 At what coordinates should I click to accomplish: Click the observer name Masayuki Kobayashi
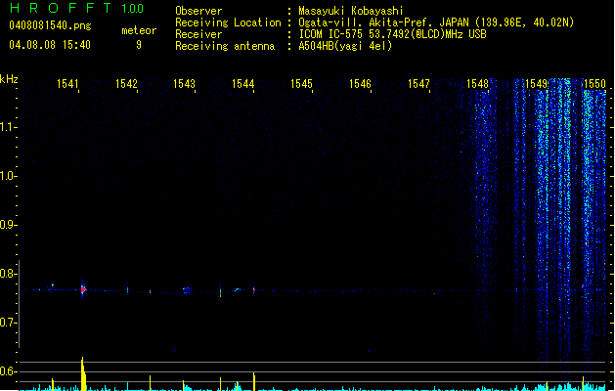351,11
